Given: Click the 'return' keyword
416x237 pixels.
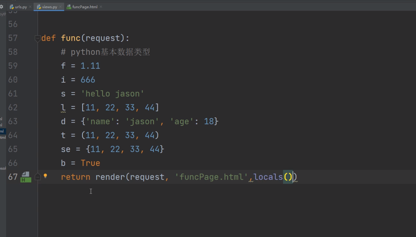Looking at the screenshot, I should [x=76, y=177].
